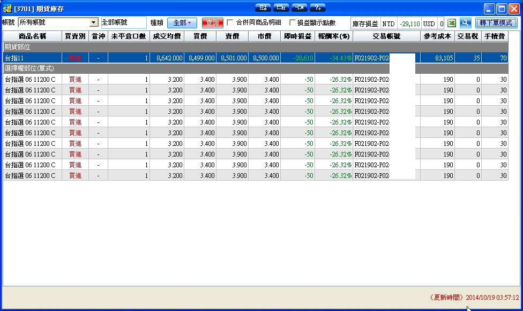This screenshot has width=523, height=311.
Task: Click the first title bar layout icon
Action: pyautogui.click(x=263, y=7)
